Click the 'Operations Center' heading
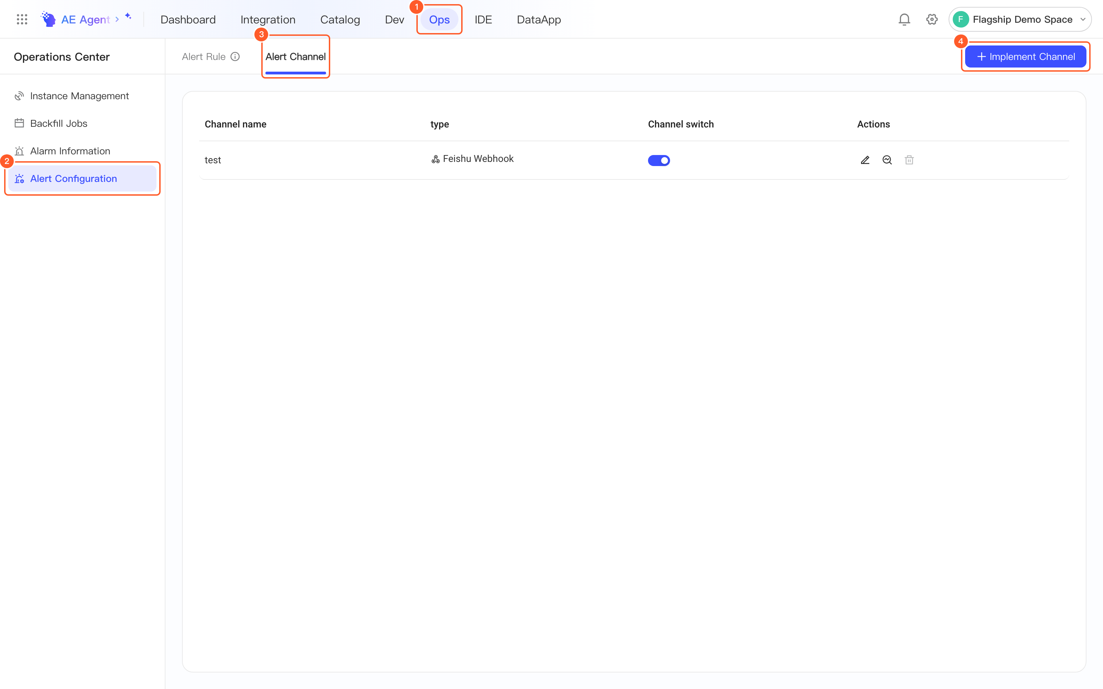1103x689 pixels. [x=62, y=57]
